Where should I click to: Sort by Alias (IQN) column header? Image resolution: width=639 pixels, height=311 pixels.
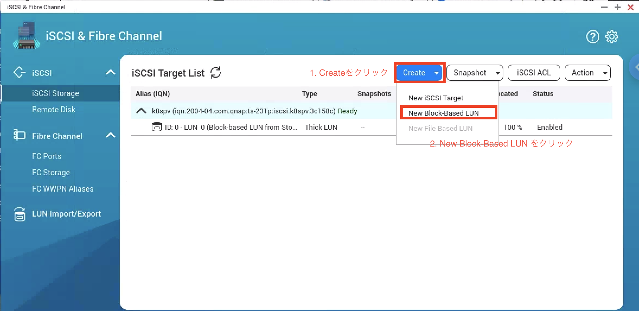(153, 94)
